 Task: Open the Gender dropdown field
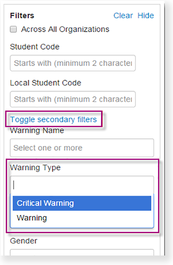82,252
